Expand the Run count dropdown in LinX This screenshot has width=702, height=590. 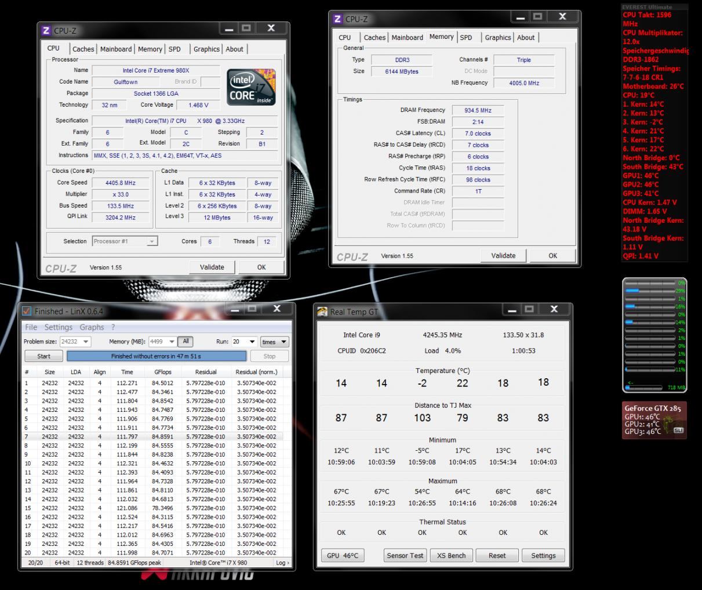click(x=252, y=342)
